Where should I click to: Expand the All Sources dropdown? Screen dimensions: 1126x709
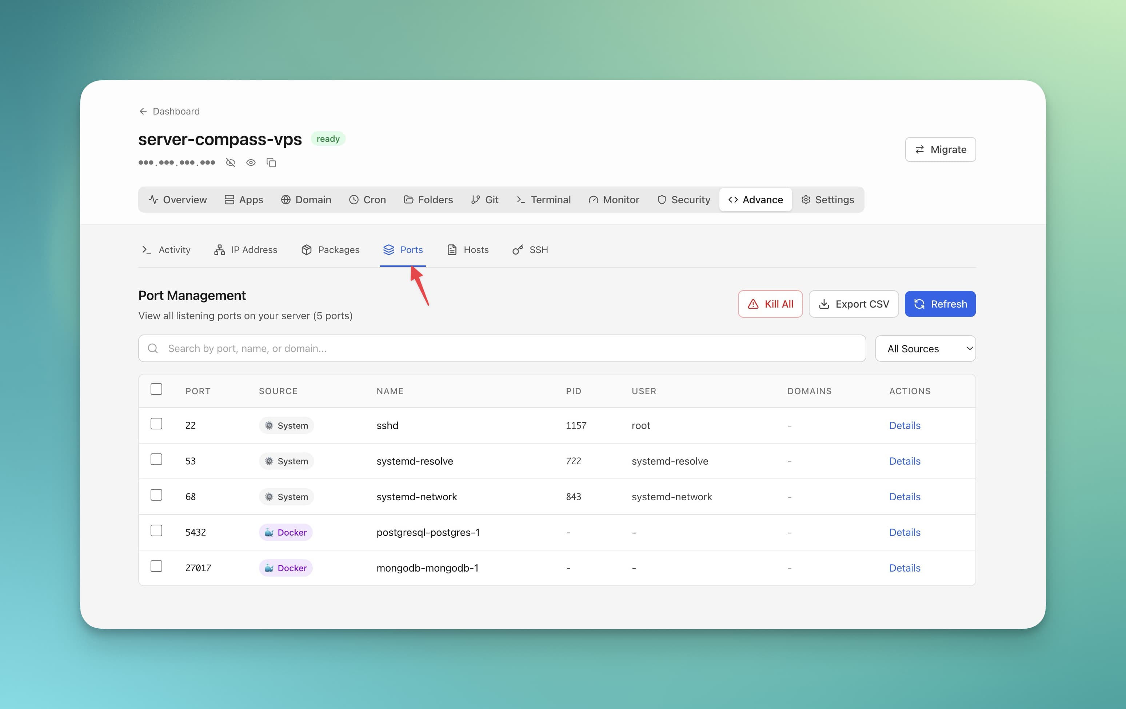pos(925,349)
